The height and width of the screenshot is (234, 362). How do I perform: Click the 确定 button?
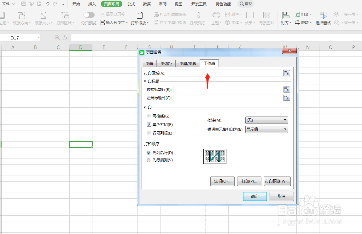[x=254, y=196]
